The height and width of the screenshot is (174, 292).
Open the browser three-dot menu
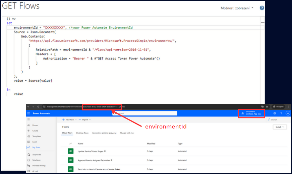point(288,107)
